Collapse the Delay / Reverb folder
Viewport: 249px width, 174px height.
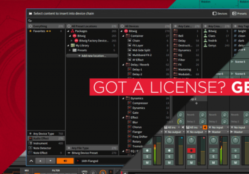click(x=123, y=65)
